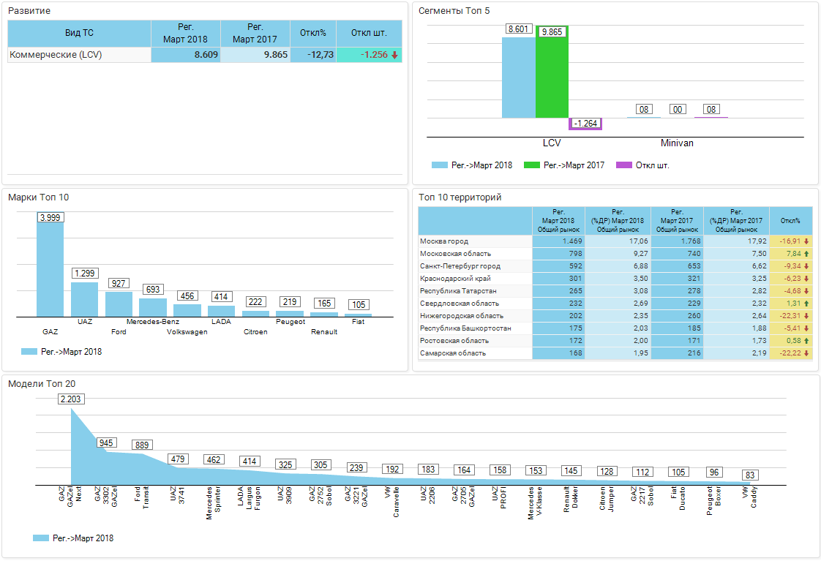Click green up arrow in Московская область row
This screenshot has width=821, height=580.
pos(806,254)
